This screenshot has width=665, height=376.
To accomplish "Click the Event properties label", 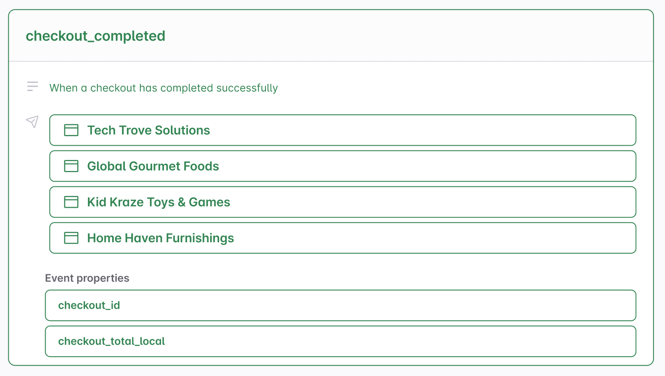I will pyautogui.click(x=87, y=278).
